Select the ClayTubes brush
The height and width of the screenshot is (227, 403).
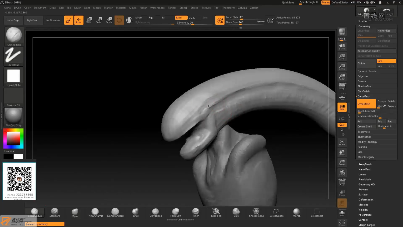point(156,213)
